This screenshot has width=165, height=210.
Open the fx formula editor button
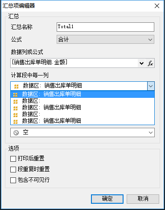150,63
